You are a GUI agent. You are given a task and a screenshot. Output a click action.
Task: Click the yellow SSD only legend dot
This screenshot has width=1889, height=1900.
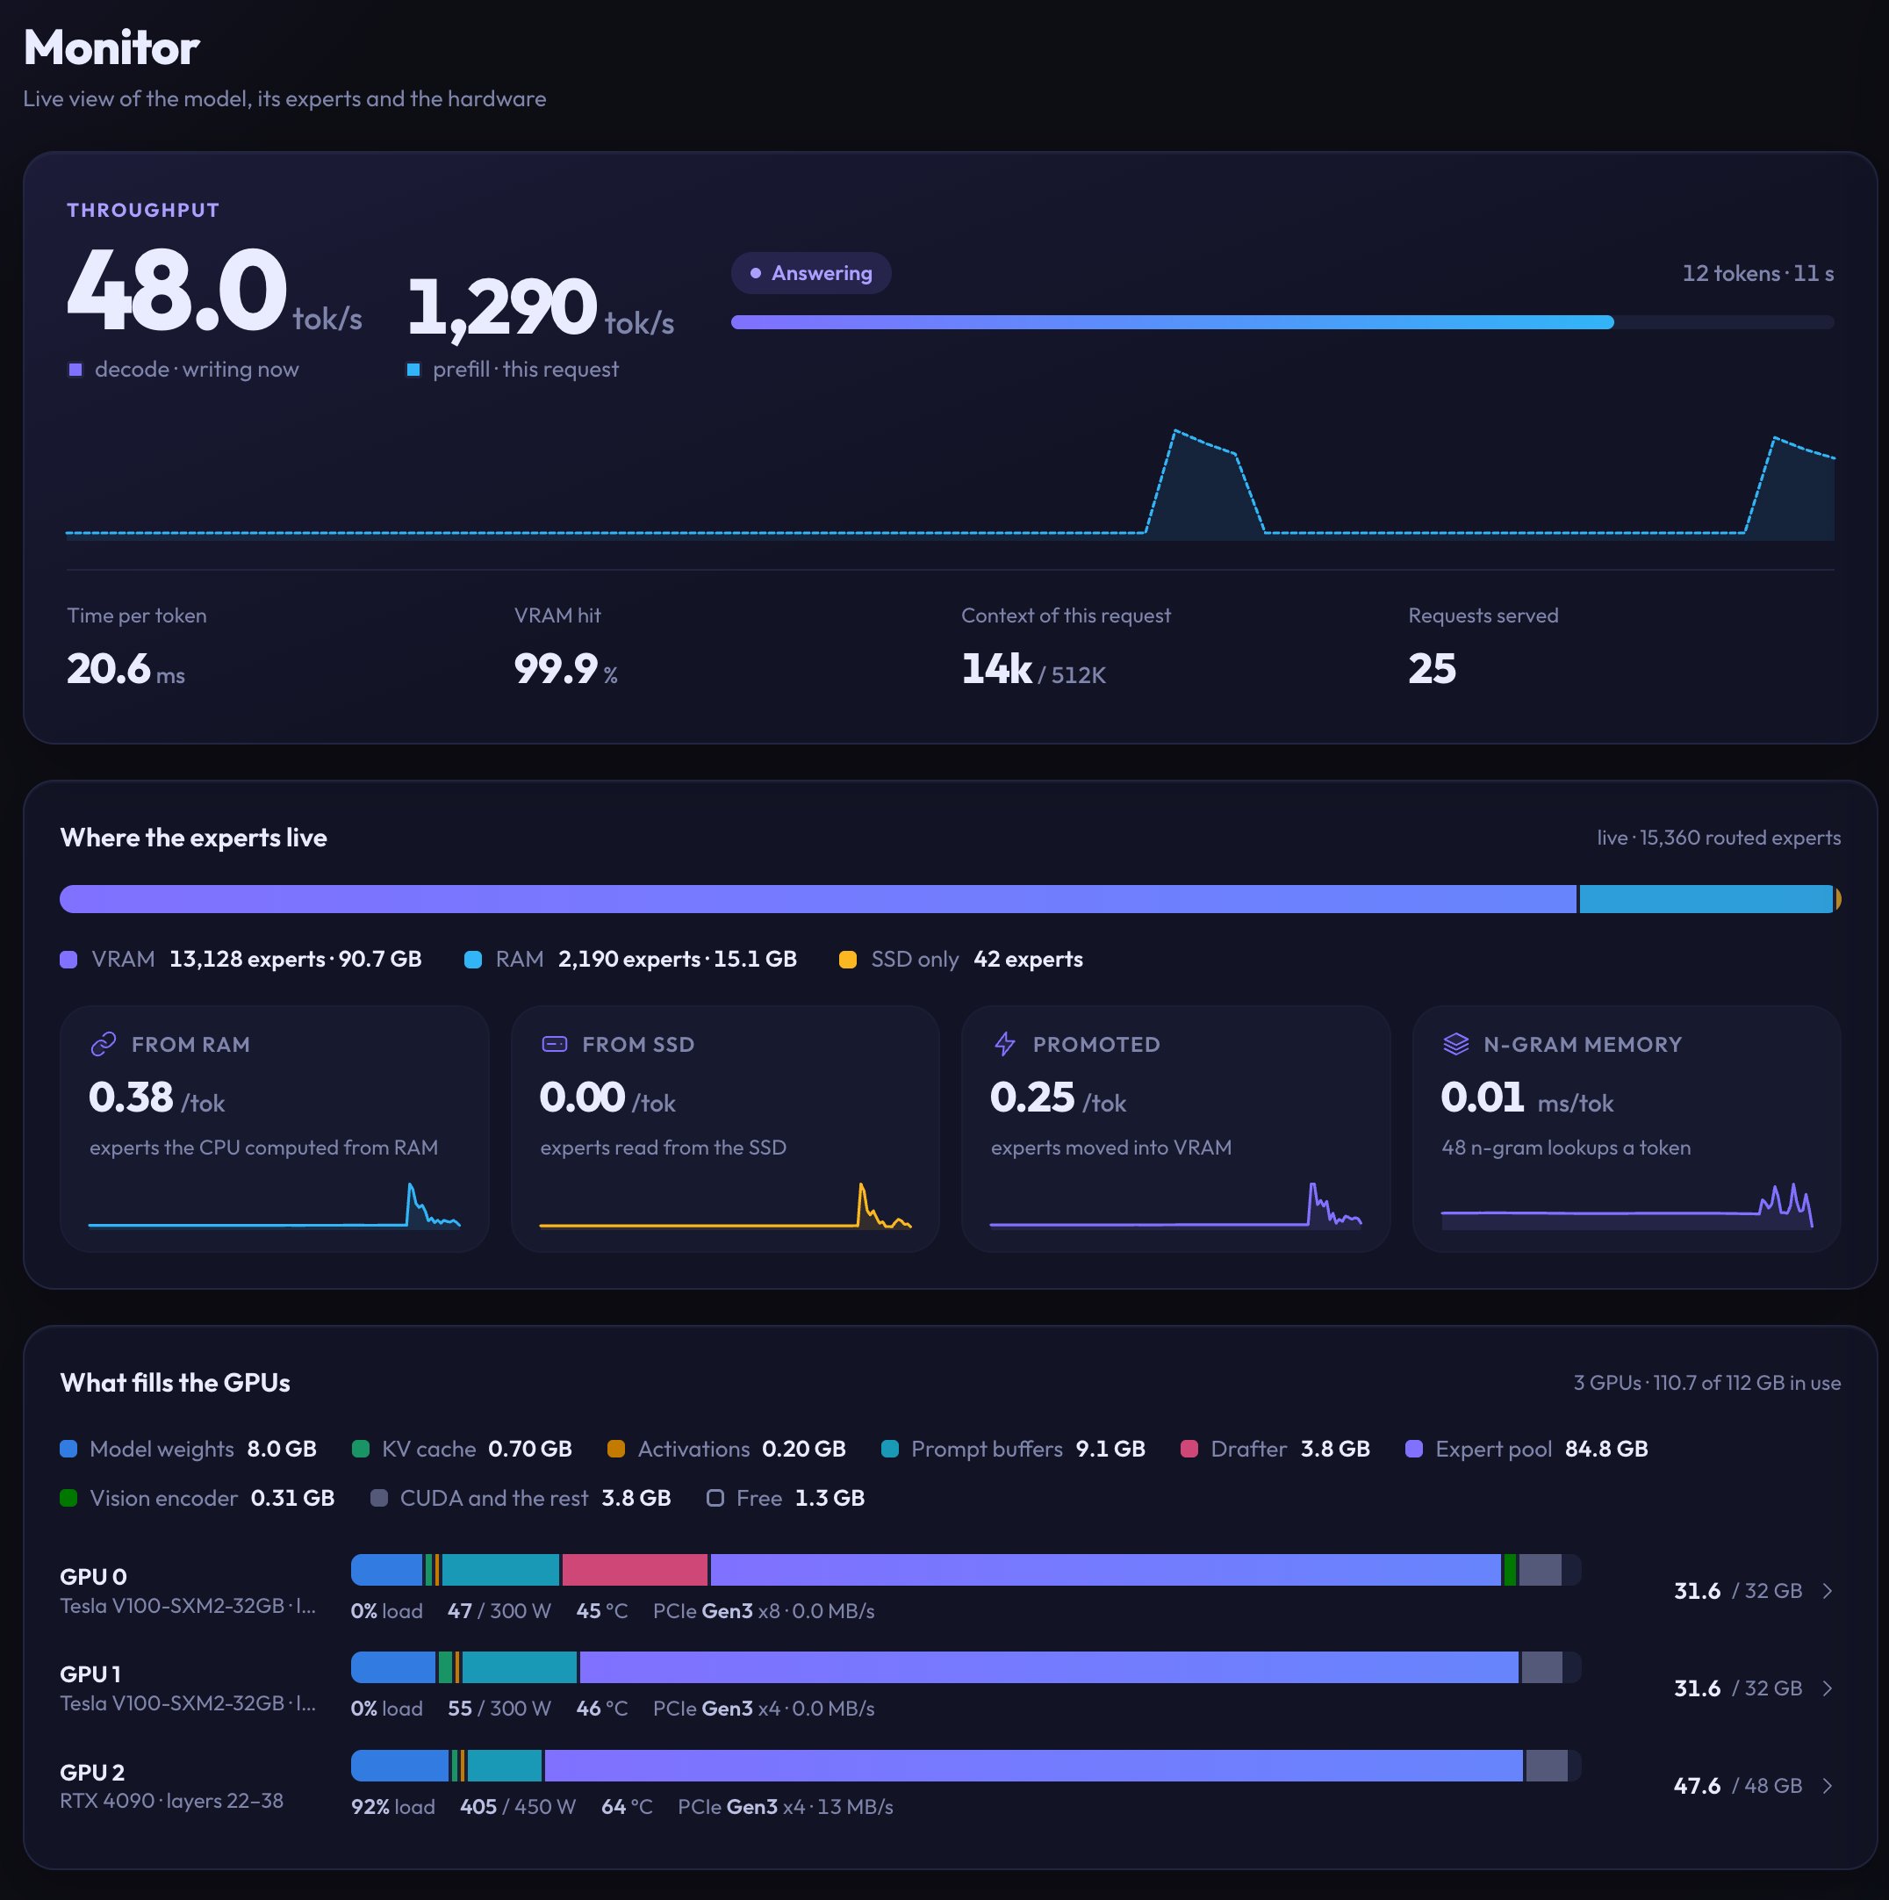pos(848,960)
